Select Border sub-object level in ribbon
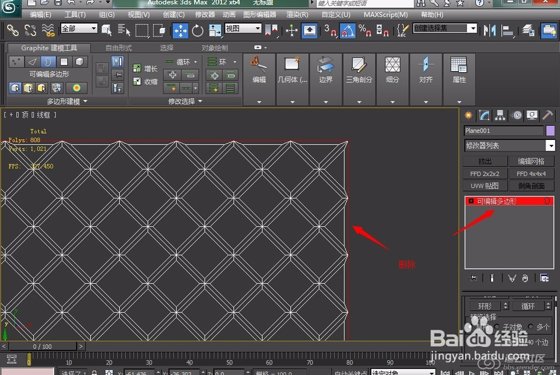Viewport: 560px width, 375px height. (48, 62)
